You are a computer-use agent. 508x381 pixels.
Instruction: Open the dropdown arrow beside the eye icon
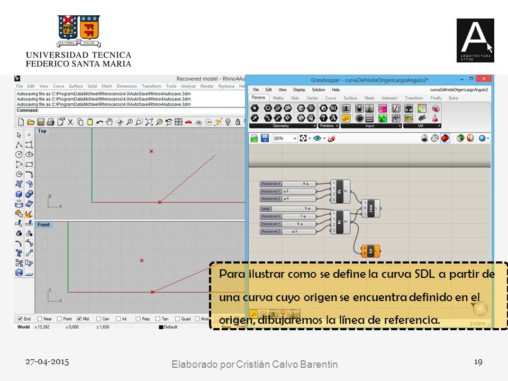pyautogui.click(x=324, y=139)
